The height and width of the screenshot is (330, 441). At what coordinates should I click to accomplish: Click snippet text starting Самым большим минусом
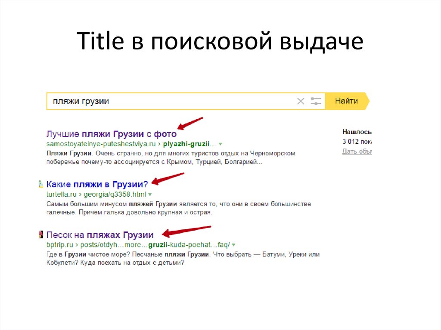click(179, 204)
